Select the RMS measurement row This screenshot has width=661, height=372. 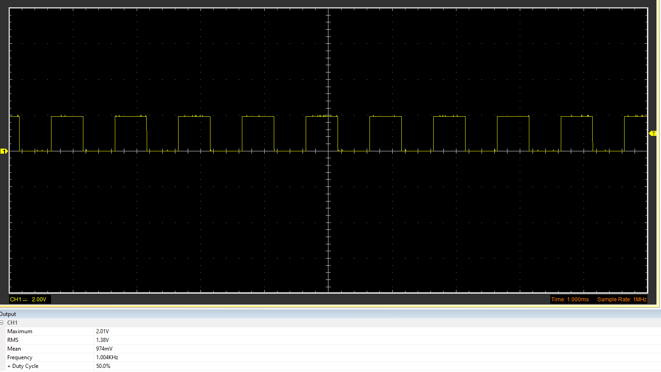tap(13, 340)
